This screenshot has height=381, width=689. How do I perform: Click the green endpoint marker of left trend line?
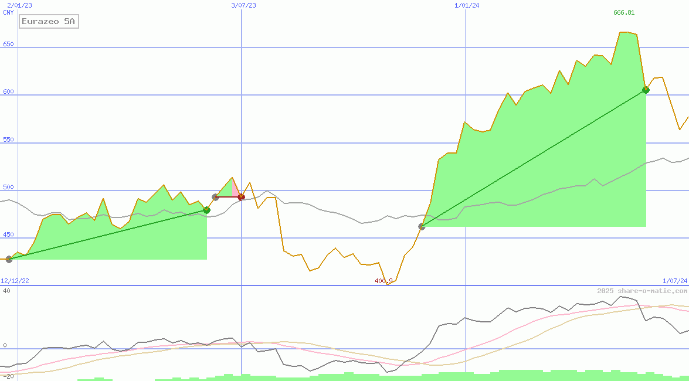(x=207, y=209)
